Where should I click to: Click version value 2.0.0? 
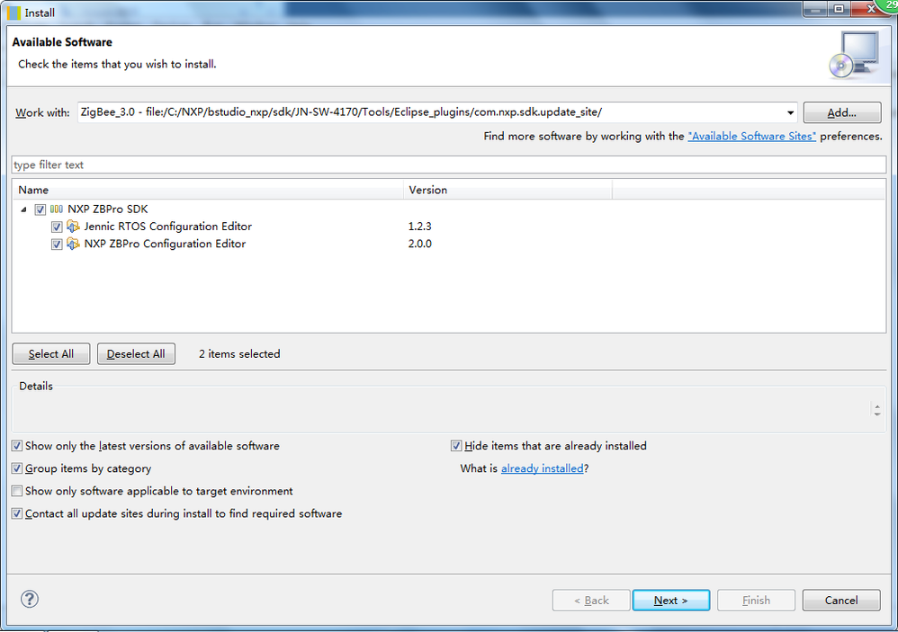(420, 244)
